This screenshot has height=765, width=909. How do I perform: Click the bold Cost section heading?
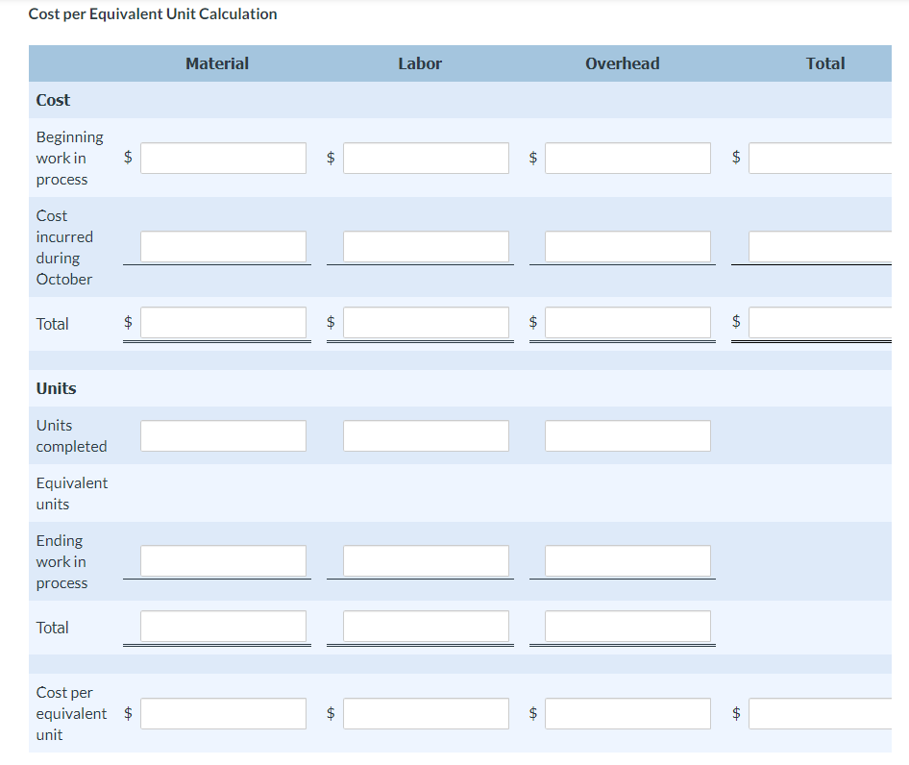pyautogui.click(x=53, y=100)
